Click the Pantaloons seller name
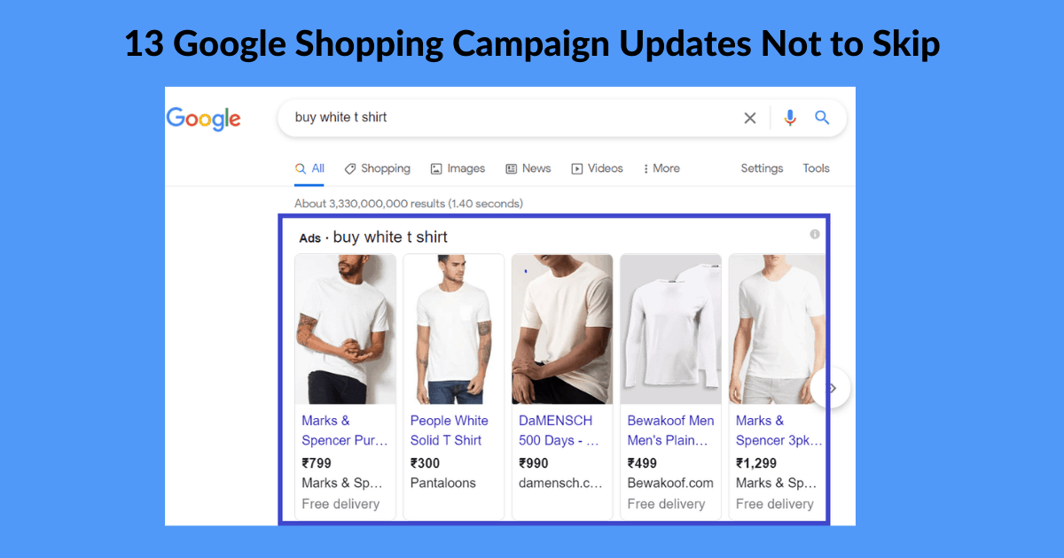The width and height of the screenshot is (1064, 558). [443, 483]
